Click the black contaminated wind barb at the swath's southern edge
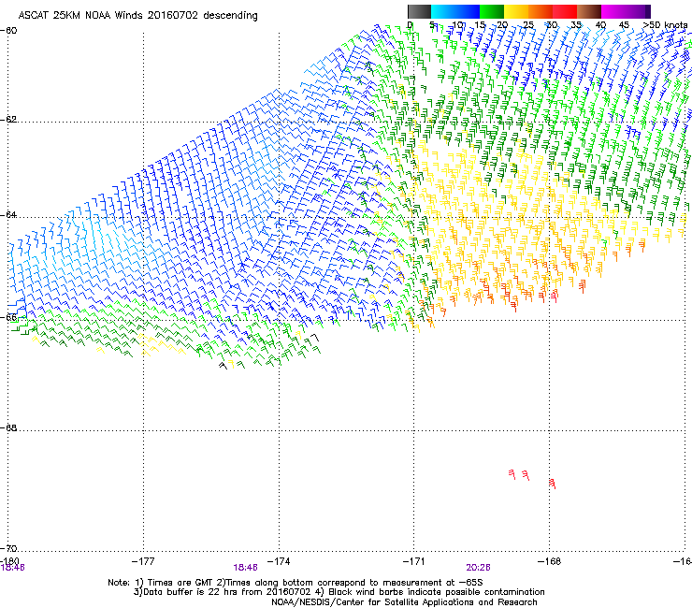The height and width of the screenshot is (608, 692). click(223, 366)
